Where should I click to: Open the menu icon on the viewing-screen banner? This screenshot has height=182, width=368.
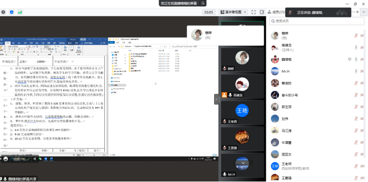pos(203,3)
